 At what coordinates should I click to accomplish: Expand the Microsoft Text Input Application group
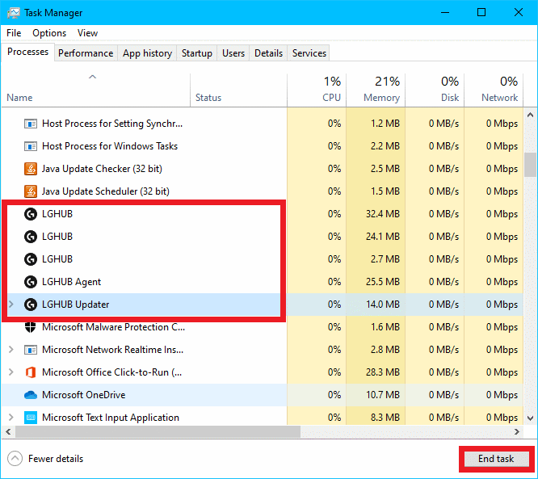pos(11,418)
